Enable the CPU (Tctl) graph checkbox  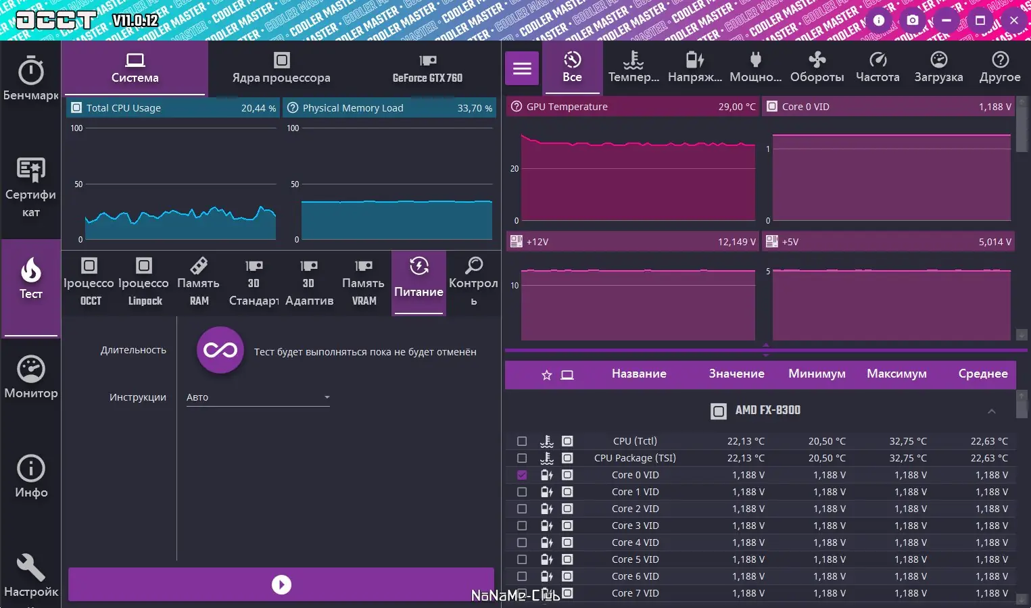522,441
